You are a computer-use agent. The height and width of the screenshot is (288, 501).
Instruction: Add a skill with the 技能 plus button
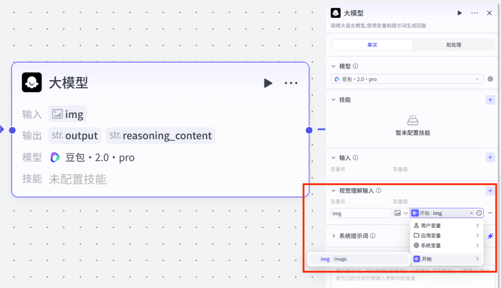[x=490, y=100]
